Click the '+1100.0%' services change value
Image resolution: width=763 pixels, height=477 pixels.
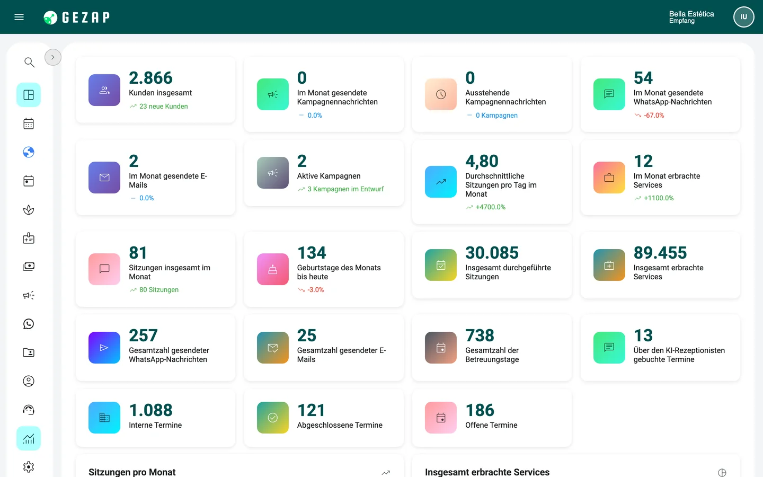659,198
